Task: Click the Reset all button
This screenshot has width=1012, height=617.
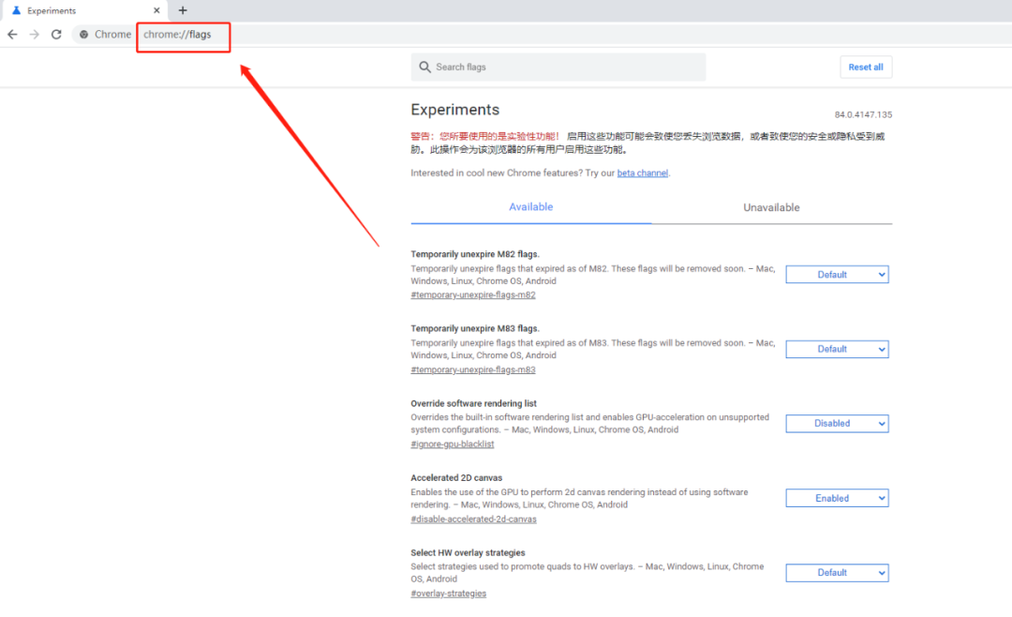Action: pyautogui.click(x=866, y=67)
